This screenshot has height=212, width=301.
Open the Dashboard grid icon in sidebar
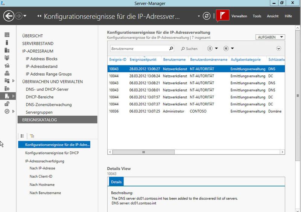[x=7, y=35]
